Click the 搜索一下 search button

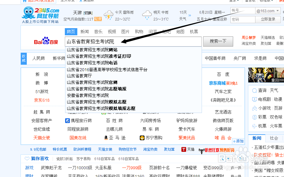coord(218,42)
